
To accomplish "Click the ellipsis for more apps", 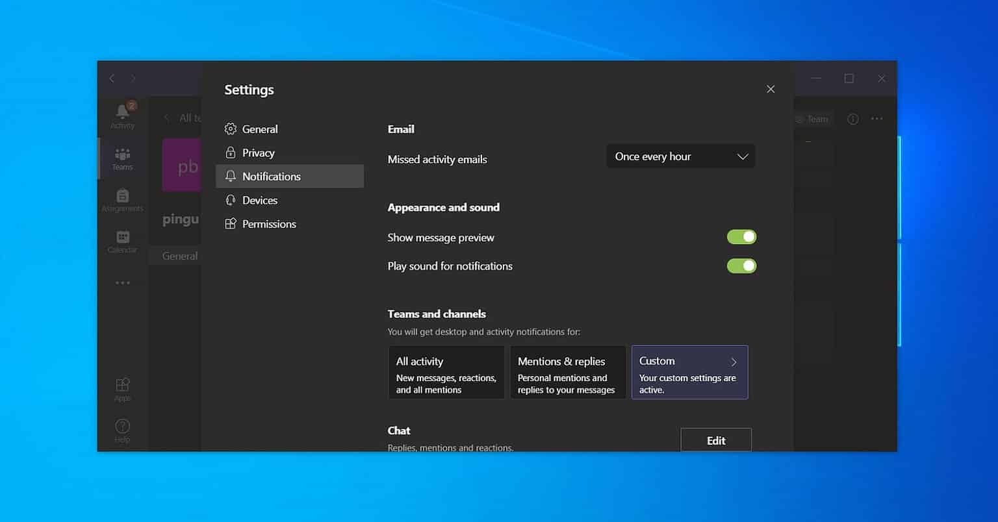I will (x=122, y=282).
